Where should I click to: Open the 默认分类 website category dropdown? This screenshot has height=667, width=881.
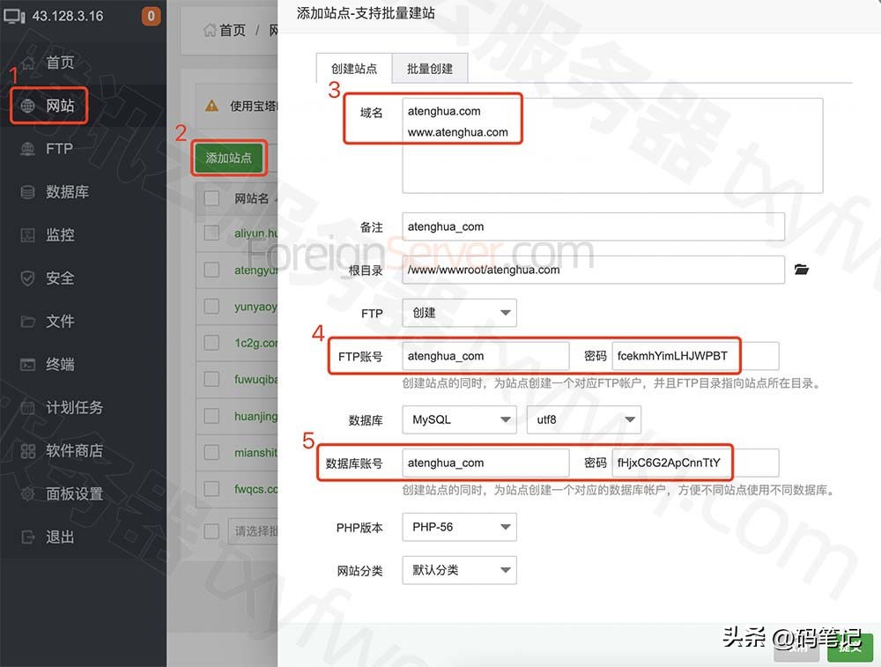pos(458,570)
